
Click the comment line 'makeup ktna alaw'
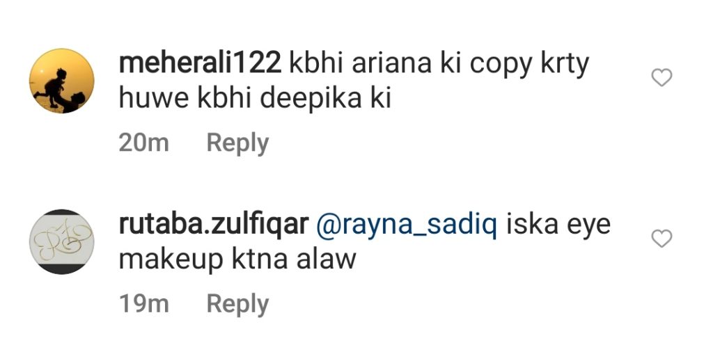click(237, 259)
